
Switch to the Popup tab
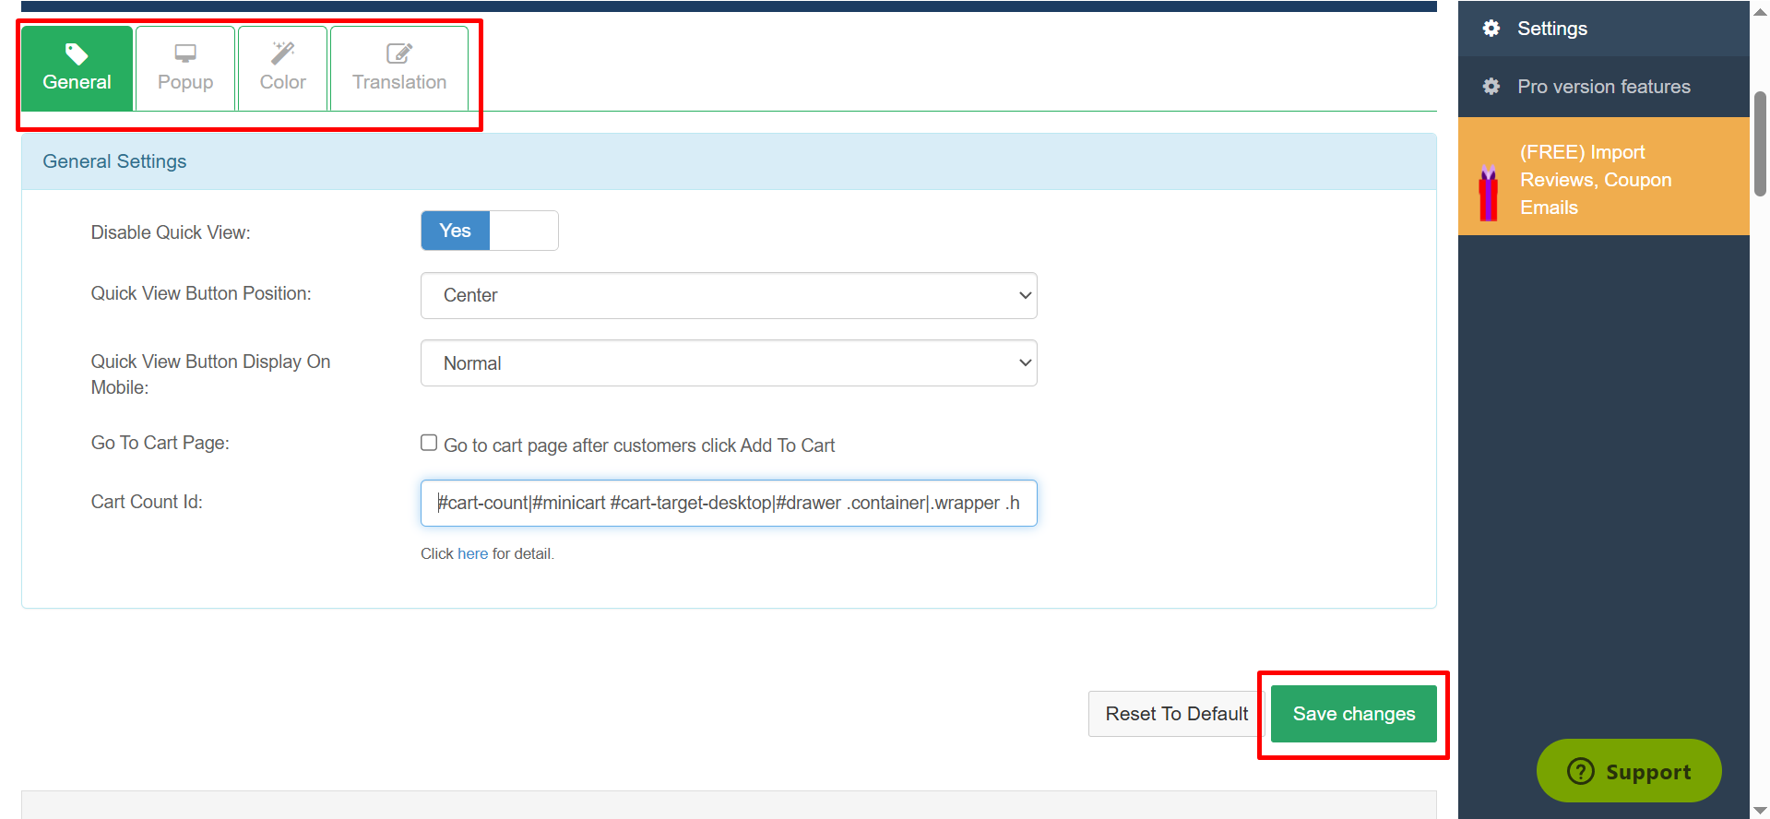[185, 68]
